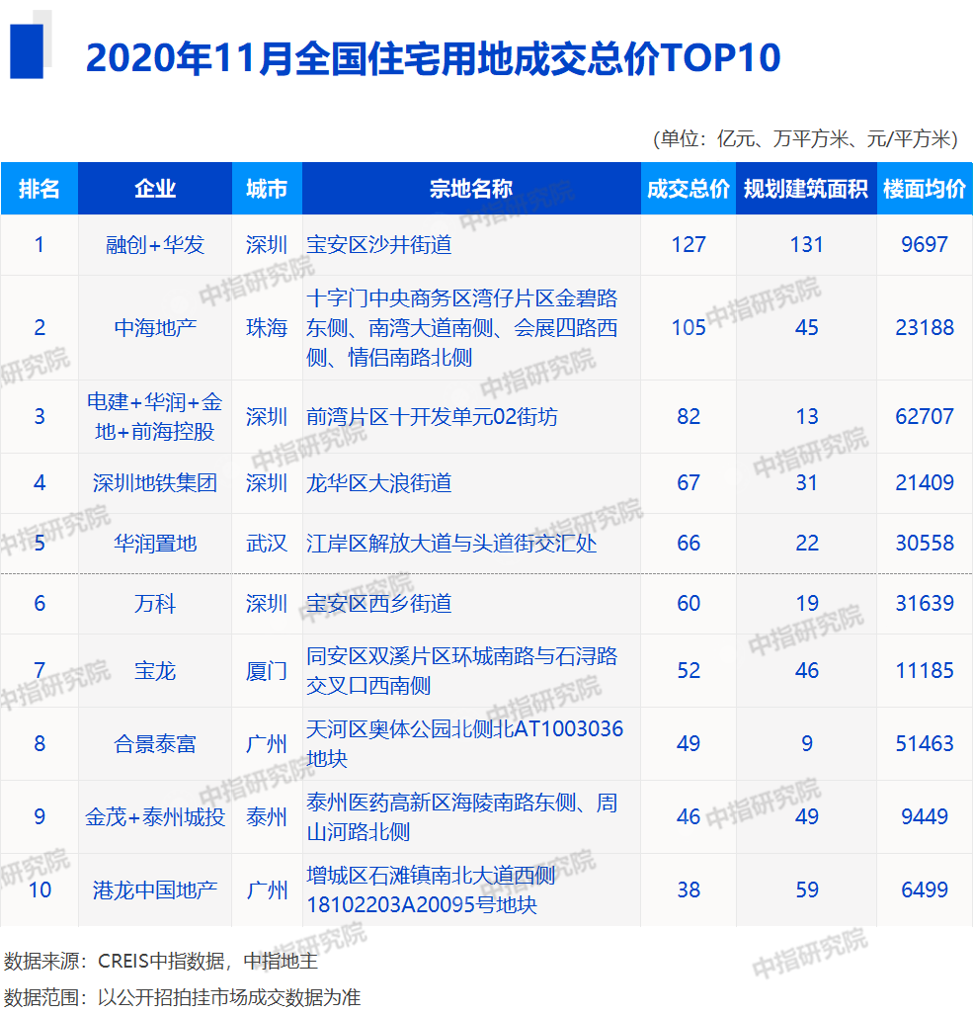Screen dimensions: 973x1016
Task: Click the 规划建筑面积 column header
Action: (x=806, y=189)
